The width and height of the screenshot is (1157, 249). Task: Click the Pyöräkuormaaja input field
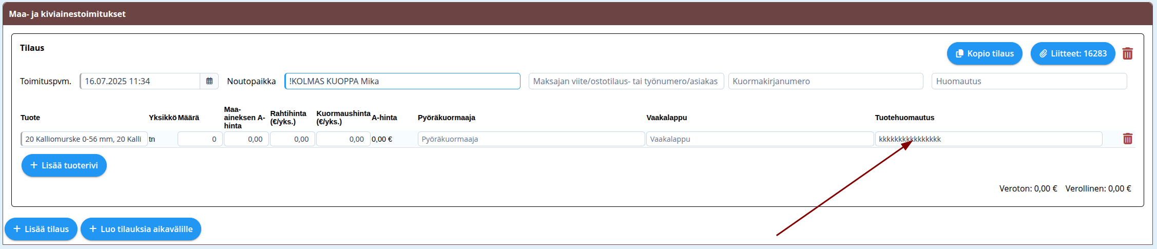[x=531, y=139]
